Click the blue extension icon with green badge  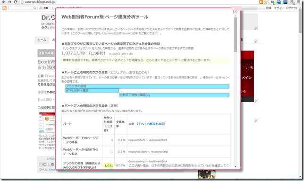coord(273,2)
